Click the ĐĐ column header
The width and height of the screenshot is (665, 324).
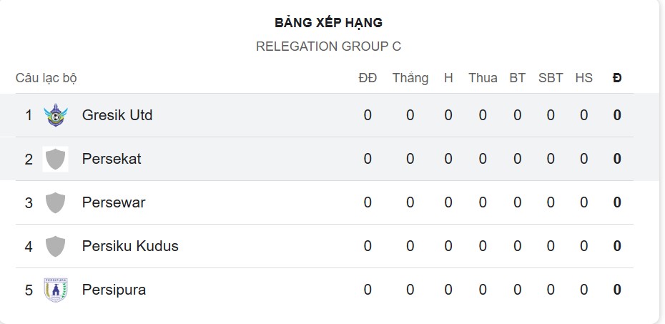[368, 78]
